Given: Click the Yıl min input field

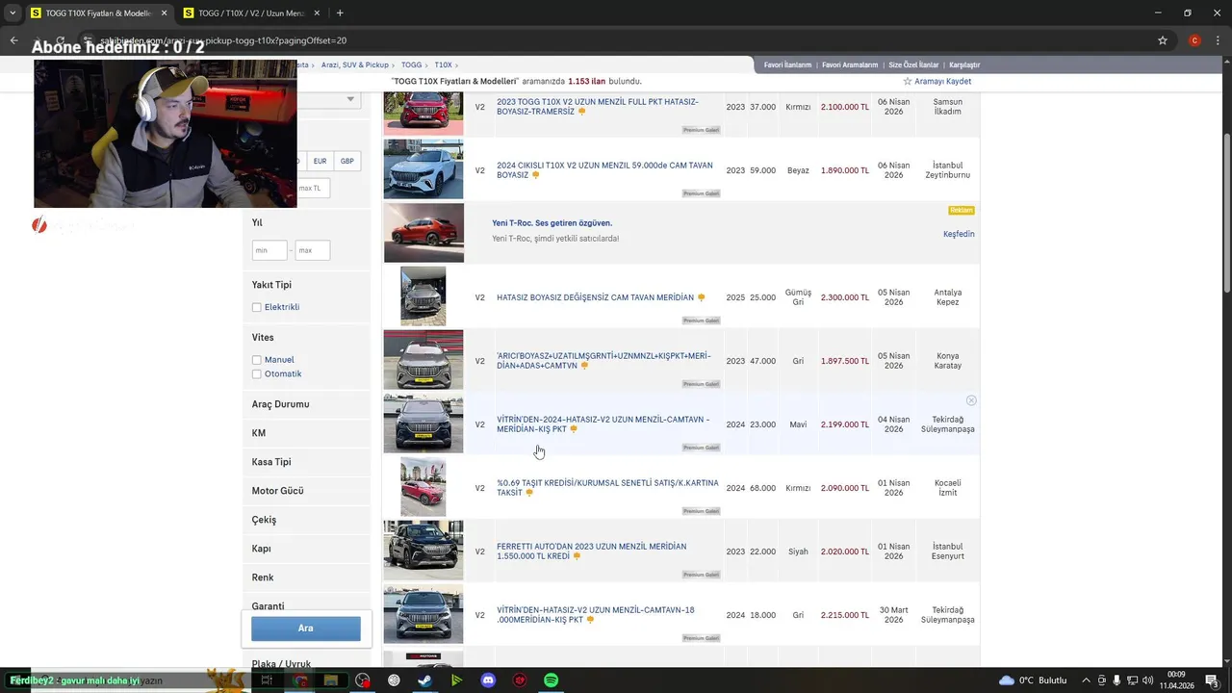Looking at the screenshot, I should tap(269, 250).
